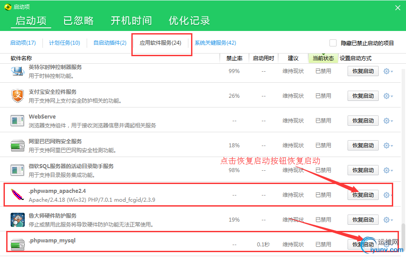Click 恢复启动 for 支付宝安全控件服务
406x257 pixels.
click(363, 96)
